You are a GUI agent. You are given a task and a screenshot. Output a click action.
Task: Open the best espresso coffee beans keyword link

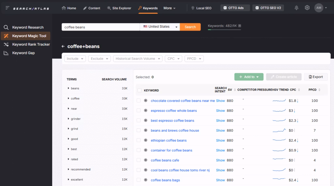[x=172, y=121]
